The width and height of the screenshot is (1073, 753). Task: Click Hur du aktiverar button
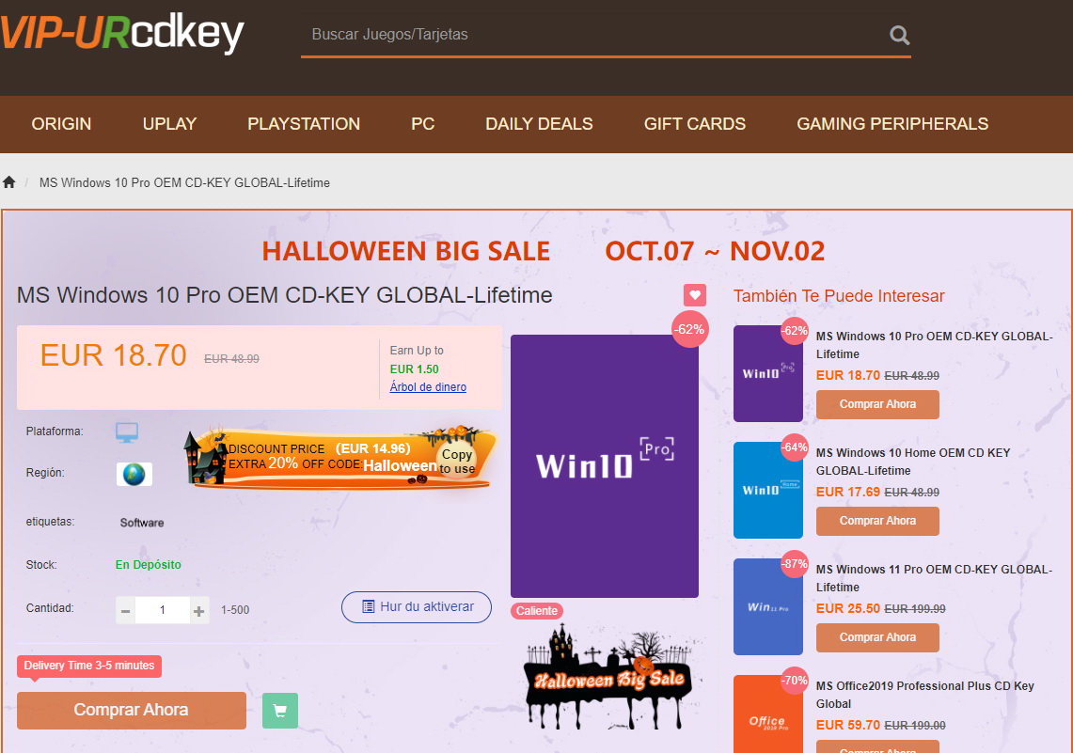tap(416, 607)
